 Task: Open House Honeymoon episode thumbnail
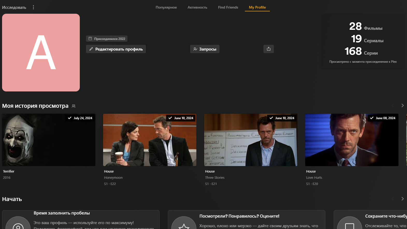pos(150,140)
